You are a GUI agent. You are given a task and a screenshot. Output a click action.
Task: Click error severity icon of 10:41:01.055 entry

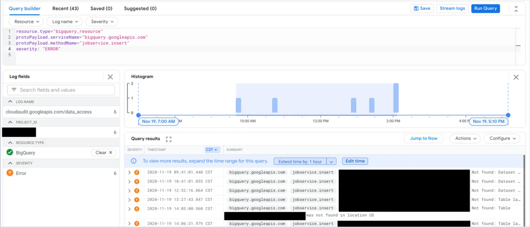point(137,181)
